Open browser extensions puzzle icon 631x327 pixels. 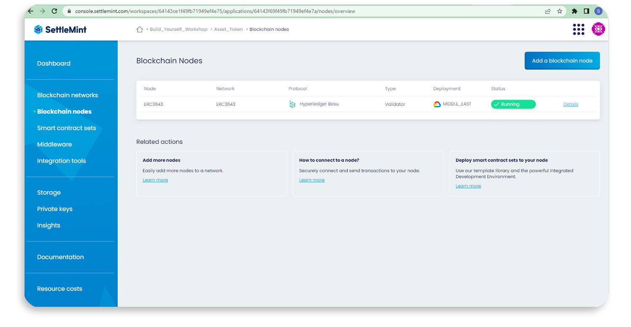[575, 11]
